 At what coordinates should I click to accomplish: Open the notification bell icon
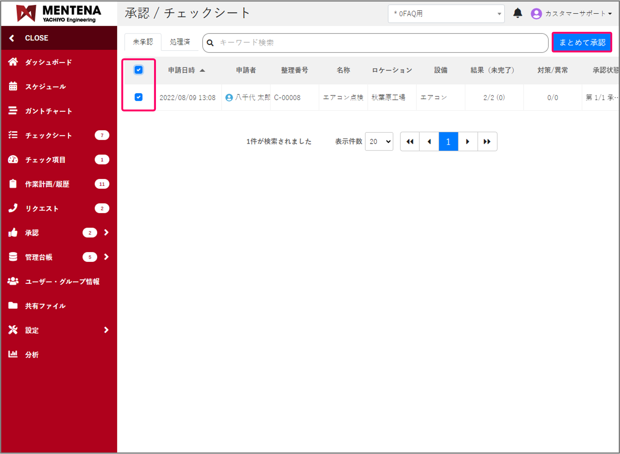[x=517, y=13]
